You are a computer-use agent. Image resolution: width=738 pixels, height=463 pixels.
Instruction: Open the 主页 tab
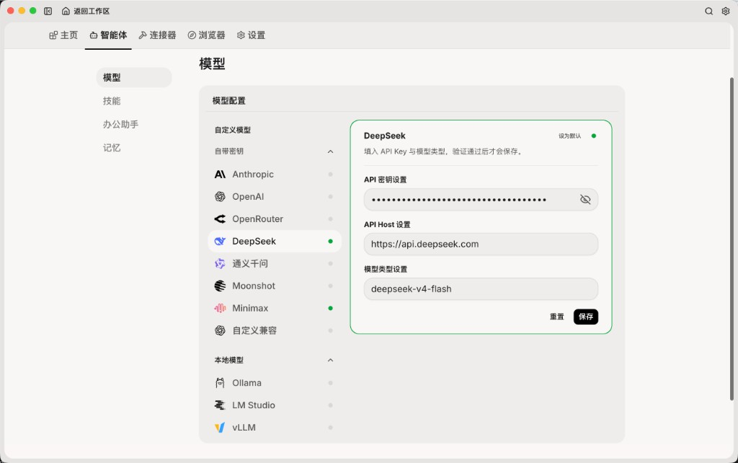click(x=63, y=35)
